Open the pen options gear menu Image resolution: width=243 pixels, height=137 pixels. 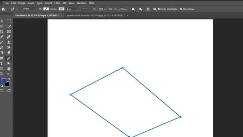155,9
